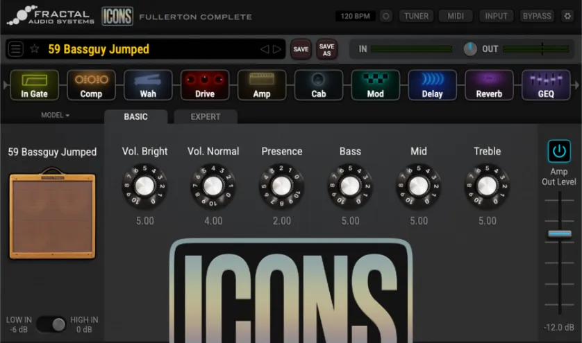Click the Vol. Bright knob
This screenshot has width=582, height=343.
tap(144, 186)
